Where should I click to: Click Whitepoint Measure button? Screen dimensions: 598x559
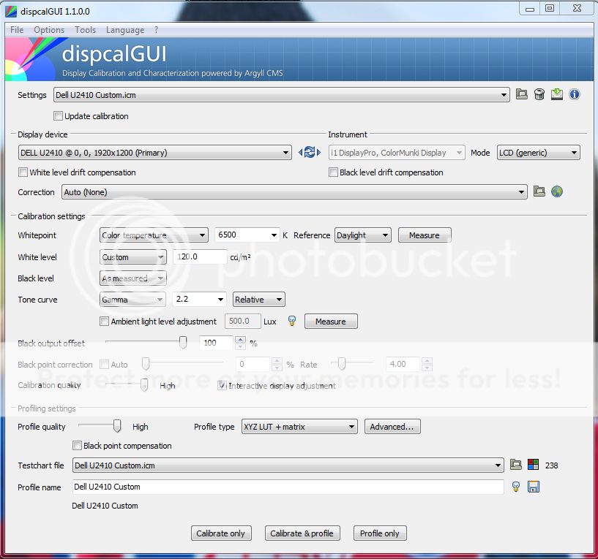[x=425, y=235]
